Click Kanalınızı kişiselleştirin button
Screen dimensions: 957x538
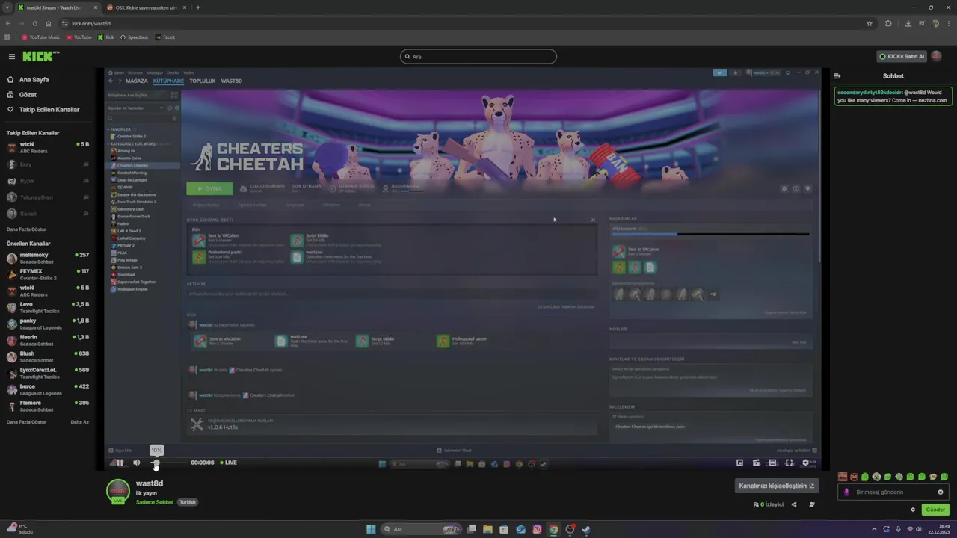pos(777,486)
